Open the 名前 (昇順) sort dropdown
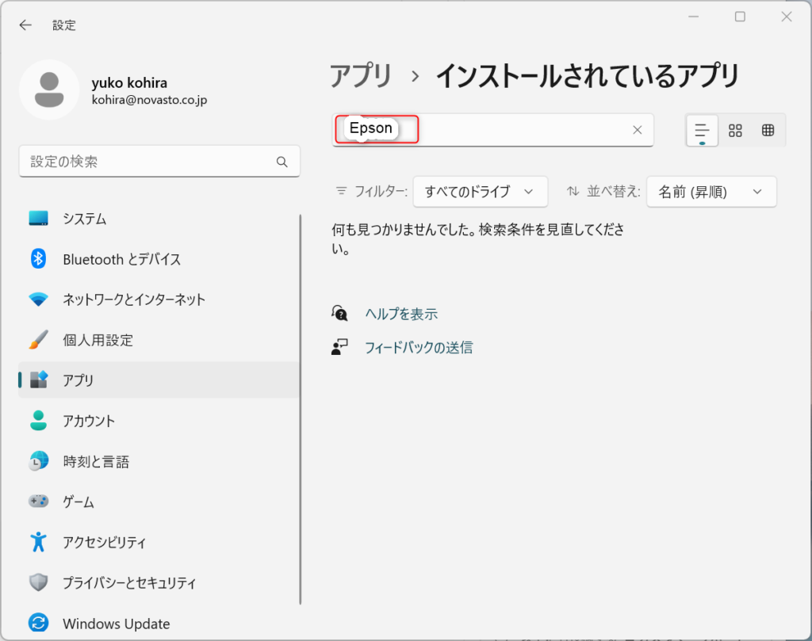The width and height of the screenshot is (812, 641). [711, 192]
